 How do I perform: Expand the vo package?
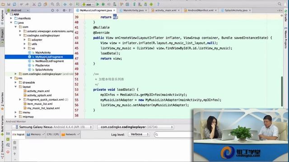point(24,48)
